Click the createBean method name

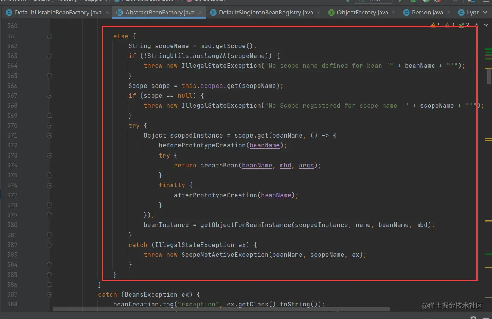219,165
